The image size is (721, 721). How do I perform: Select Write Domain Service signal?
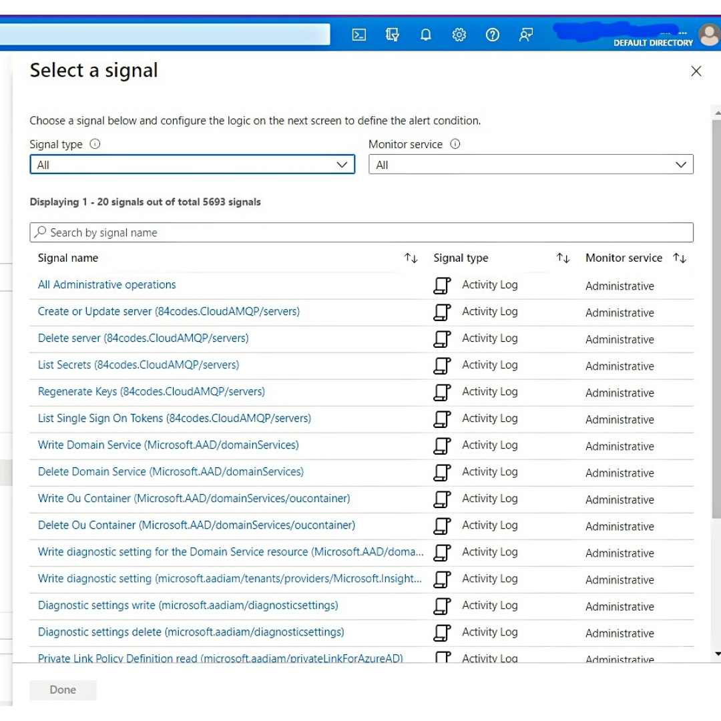tap(168, 445)
